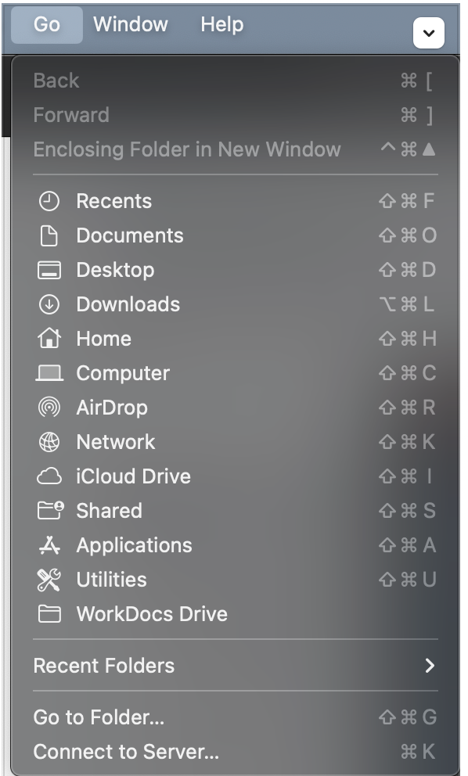
Task: Select Computer in the Go menu
Action: [x=236, y=373]
